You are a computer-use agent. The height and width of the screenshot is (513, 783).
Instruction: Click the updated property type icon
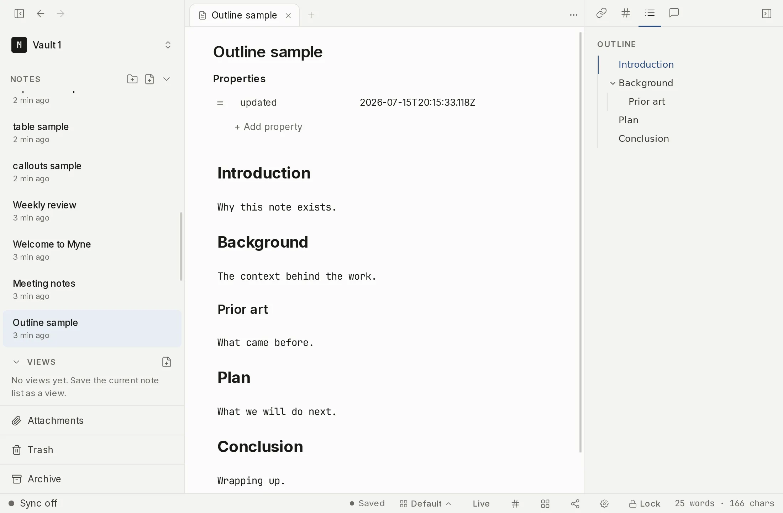[x=220, y=103]
